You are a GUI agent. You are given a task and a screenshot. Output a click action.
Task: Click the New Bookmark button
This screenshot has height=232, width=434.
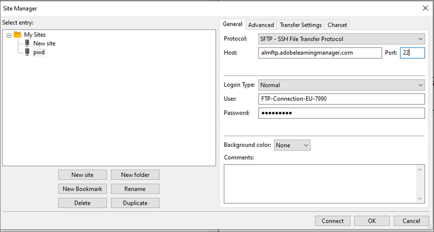pos(82,189)
